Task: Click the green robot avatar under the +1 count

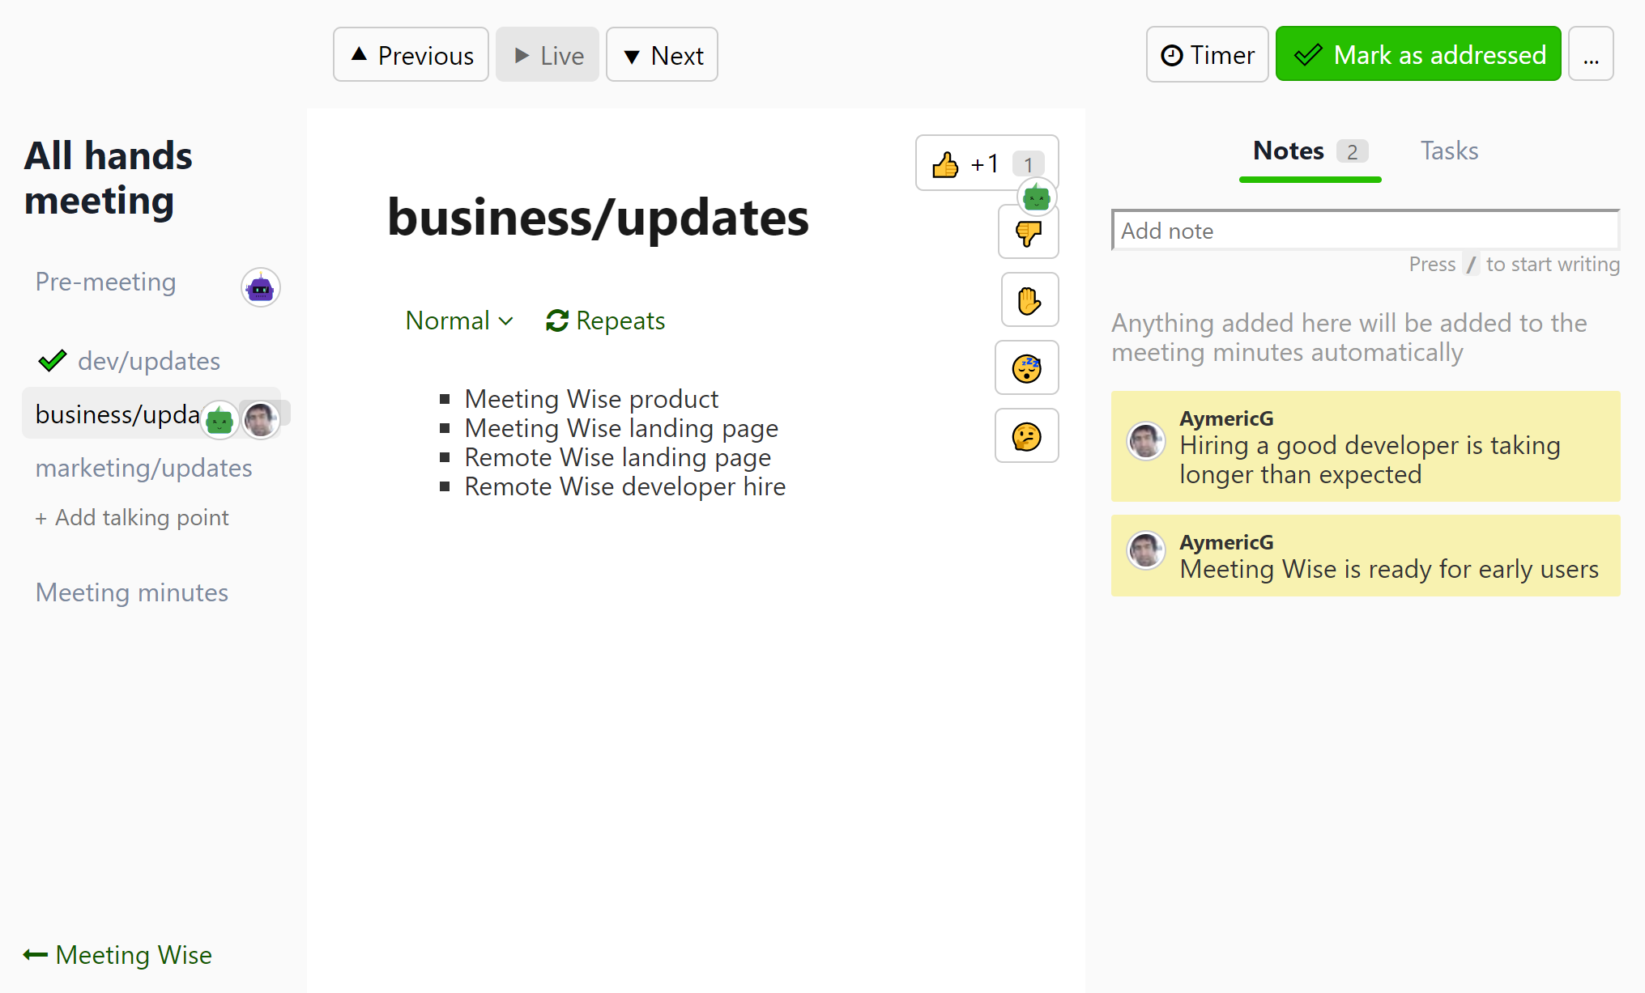Action: click(x=1037, y=197)
